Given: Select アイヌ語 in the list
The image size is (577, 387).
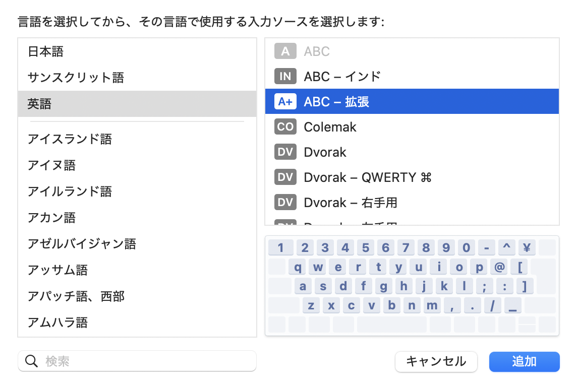Looking at the screenshot, I should pyautogui.click(x=52, y=165).
